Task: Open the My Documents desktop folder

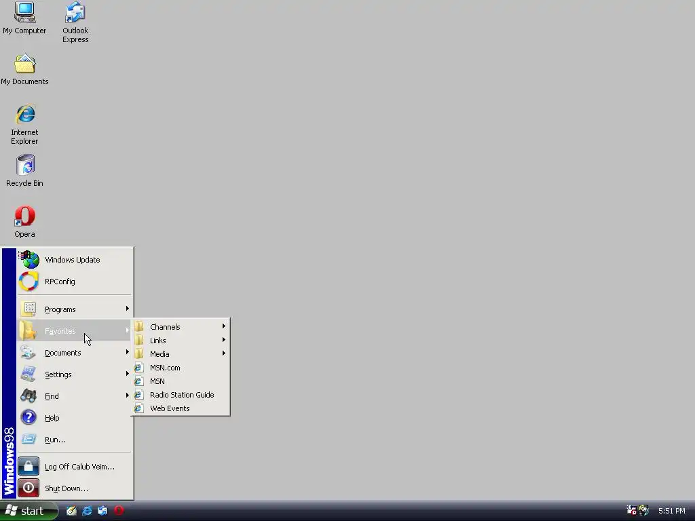Action: [x=24, y=70]
